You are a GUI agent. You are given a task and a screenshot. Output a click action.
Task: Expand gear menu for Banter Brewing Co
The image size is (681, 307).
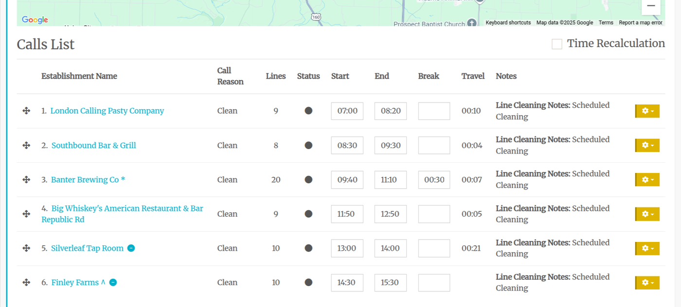[647, 180]
